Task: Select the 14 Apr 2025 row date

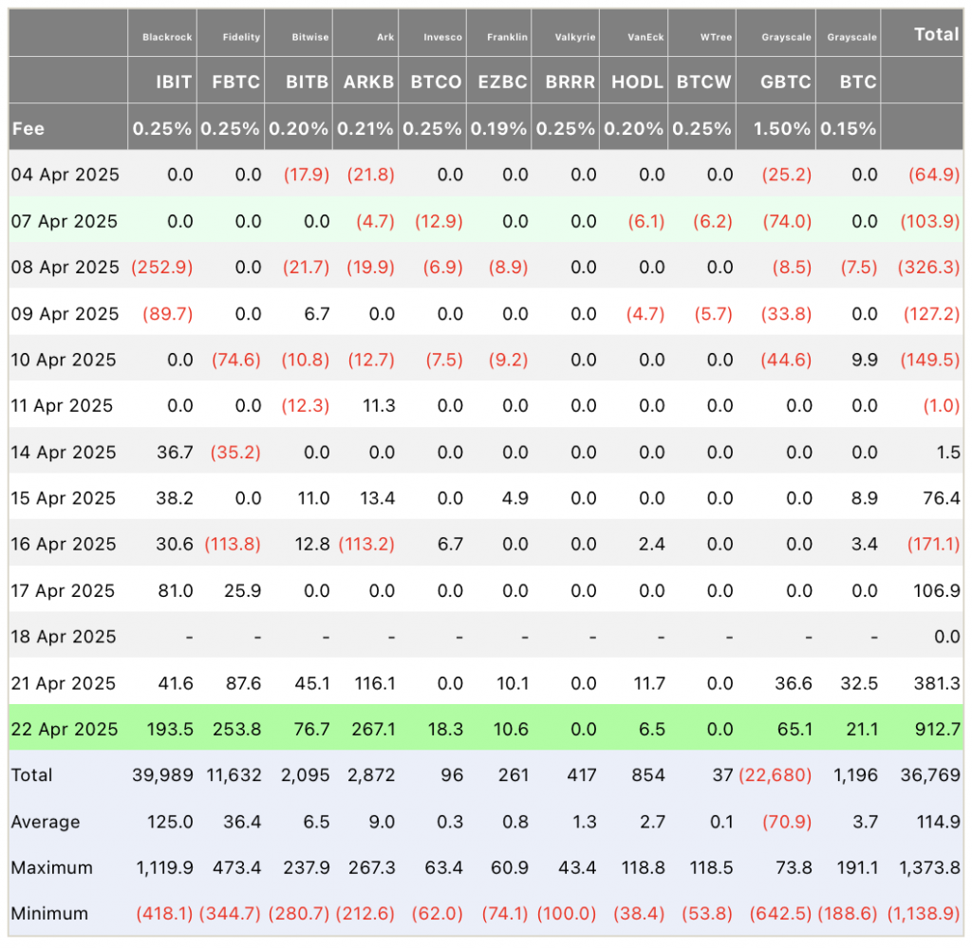Action: click(x=64, y=452)
